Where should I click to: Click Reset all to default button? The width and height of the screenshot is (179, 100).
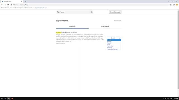(115, 12)
